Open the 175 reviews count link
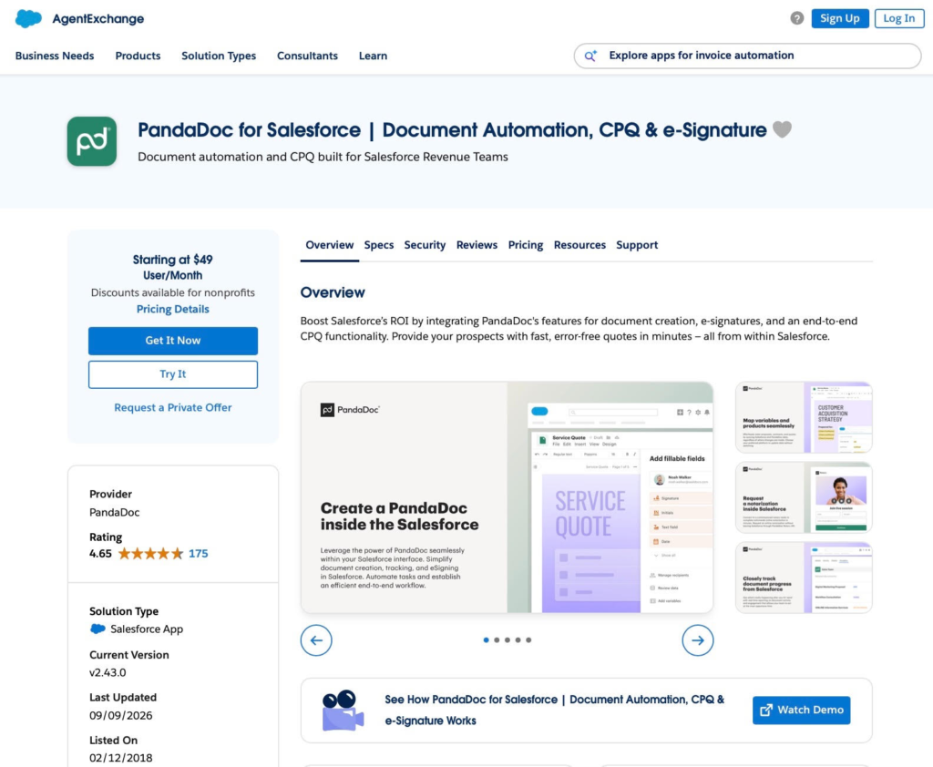This screenshot has height=767, width=933. 198,554
